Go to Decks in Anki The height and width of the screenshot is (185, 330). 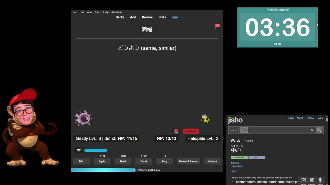pyautogui.click(x=120, y=17)
